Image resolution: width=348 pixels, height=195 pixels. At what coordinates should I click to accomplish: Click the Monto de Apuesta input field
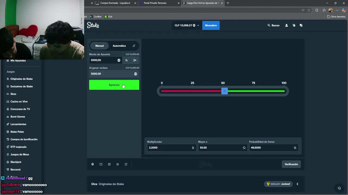click(105, 60)
